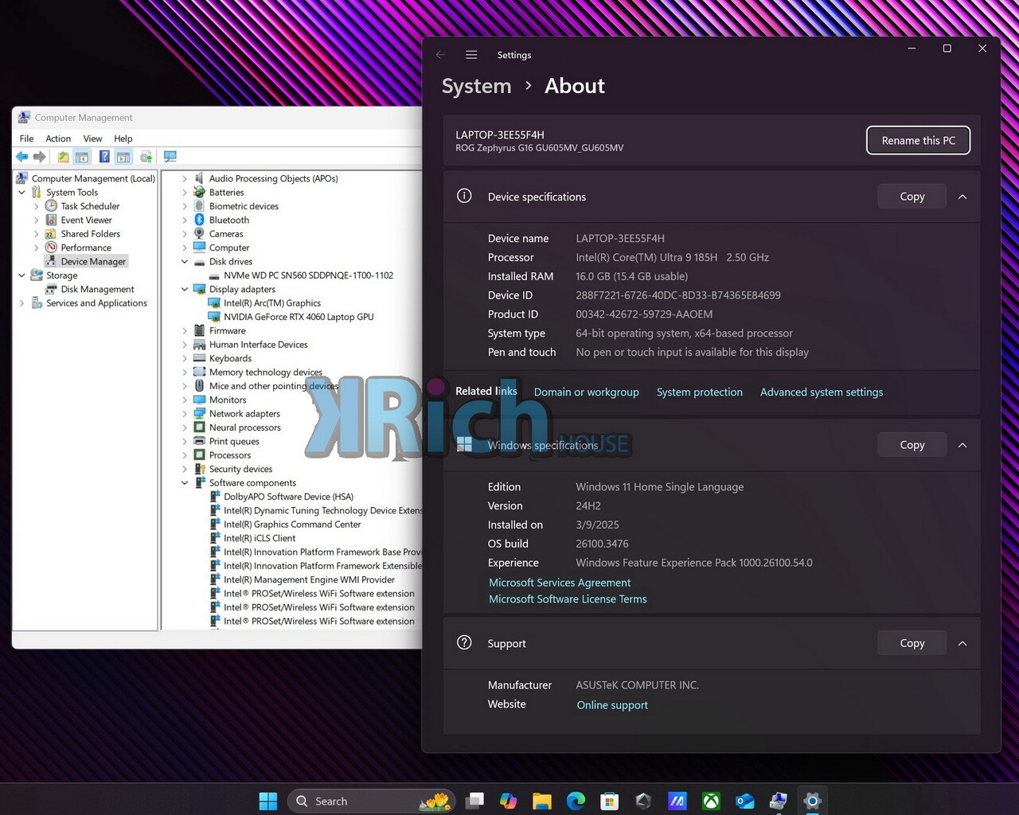This screenshot has width=1019, height=815.
Task: Click the System breadcrumb in Settings
Action: 476,86
